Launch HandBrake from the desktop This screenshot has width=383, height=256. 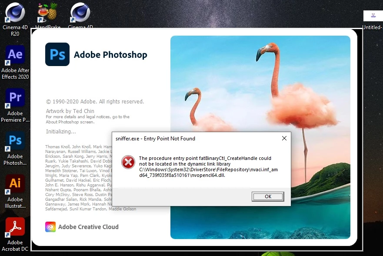tap(48, 15)
